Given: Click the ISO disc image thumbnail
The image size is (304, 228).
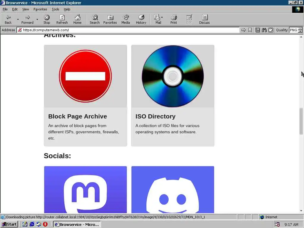Looking at the screenshot, I should 172,76.
